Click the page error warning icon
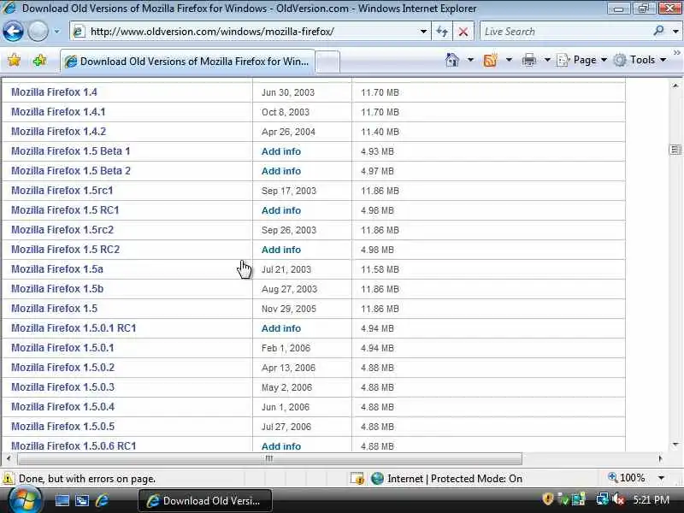 coord(9,479)
